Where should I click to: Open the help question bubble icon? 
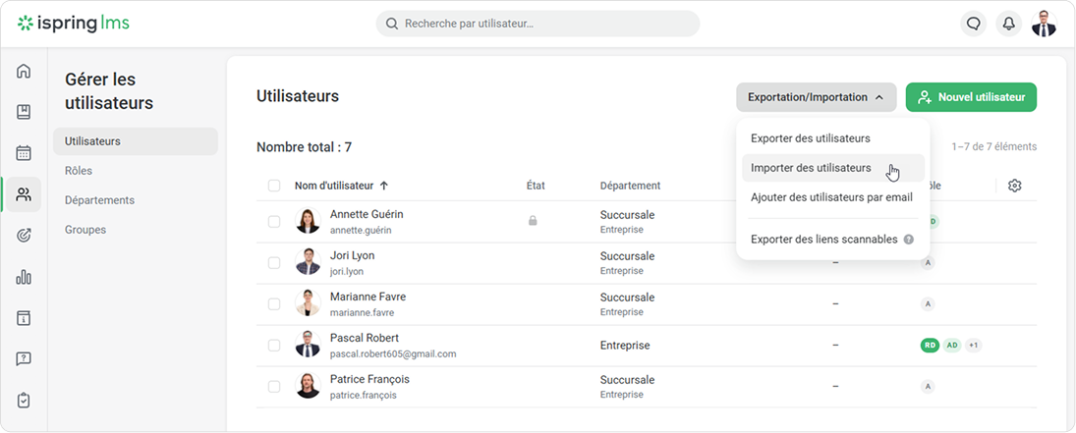pyautogui.click(x=24, y=359)
